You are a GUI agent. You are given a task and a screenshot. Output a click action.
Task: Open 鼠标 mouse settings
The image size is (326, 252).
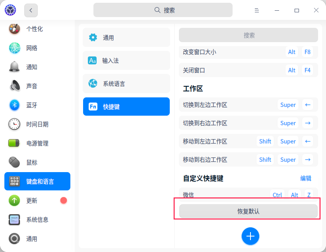pos(37,162)
